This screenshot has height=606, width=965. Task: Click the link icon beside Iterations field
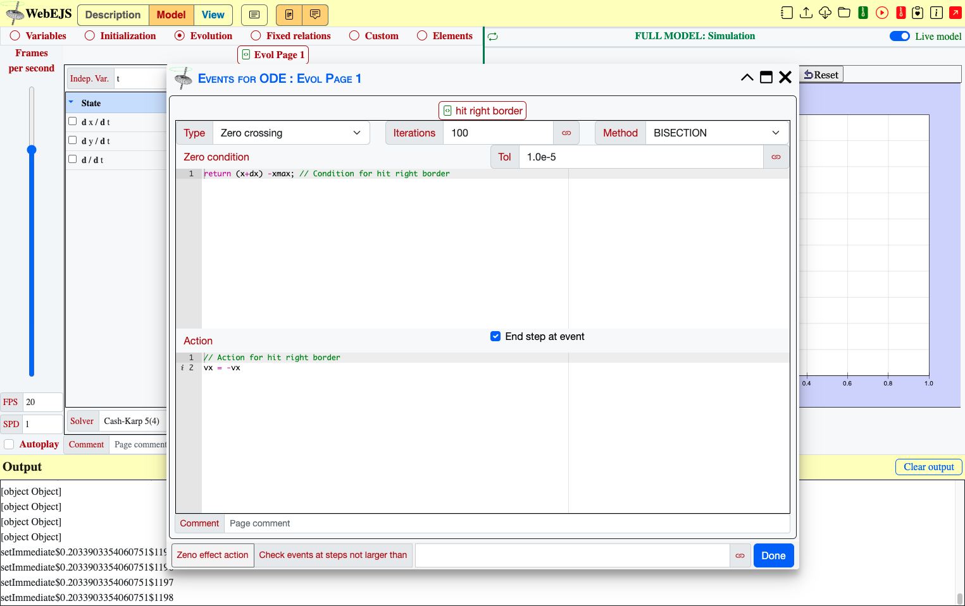[x=566, y=133]
